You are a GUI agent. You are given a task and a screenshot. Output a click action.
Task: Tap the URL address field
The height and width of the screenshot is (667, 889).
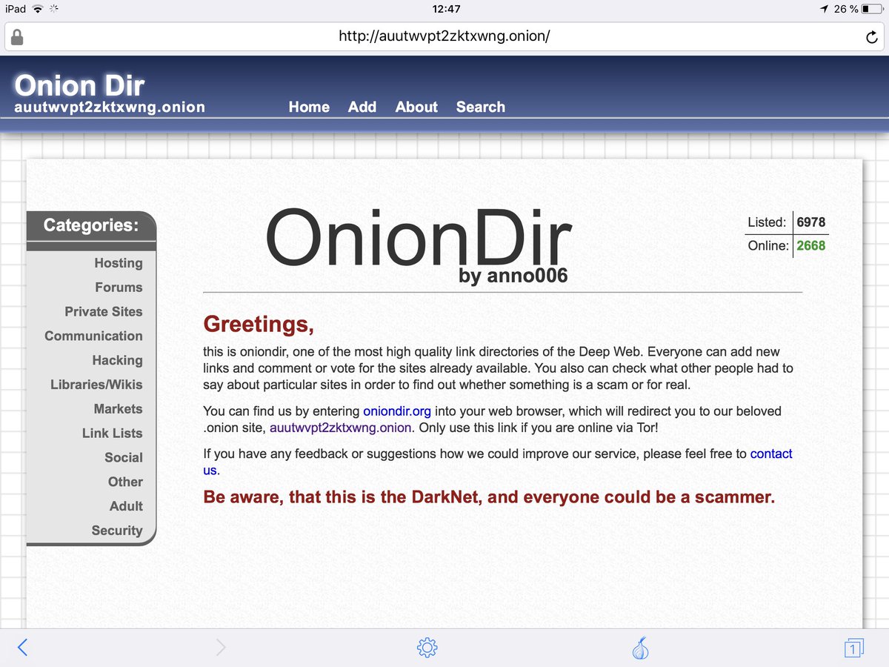[444, 36]
